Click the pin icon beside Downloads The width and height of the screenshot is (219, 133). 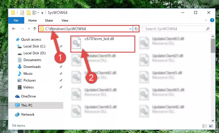coord(61,67)
